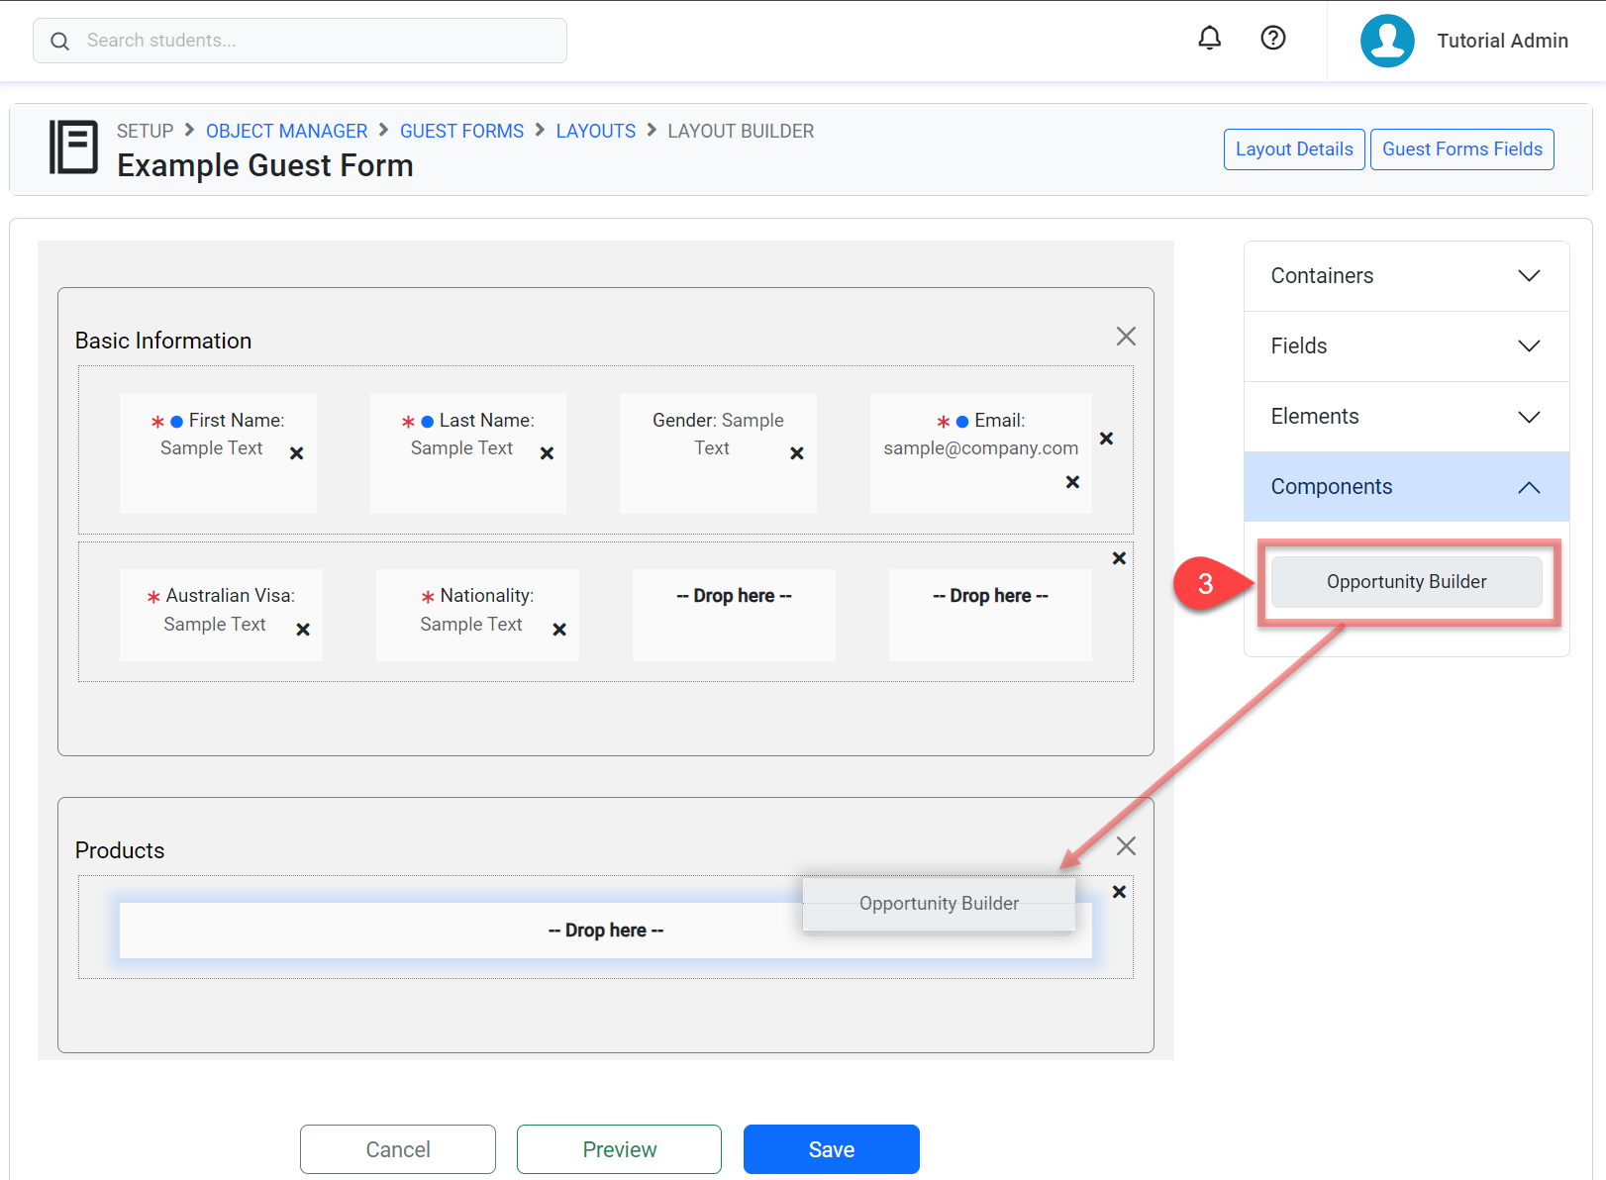1606x1180 pixels.
Task: Remove the Gender field
Action: pyautogui.click(x=796, y=453)
